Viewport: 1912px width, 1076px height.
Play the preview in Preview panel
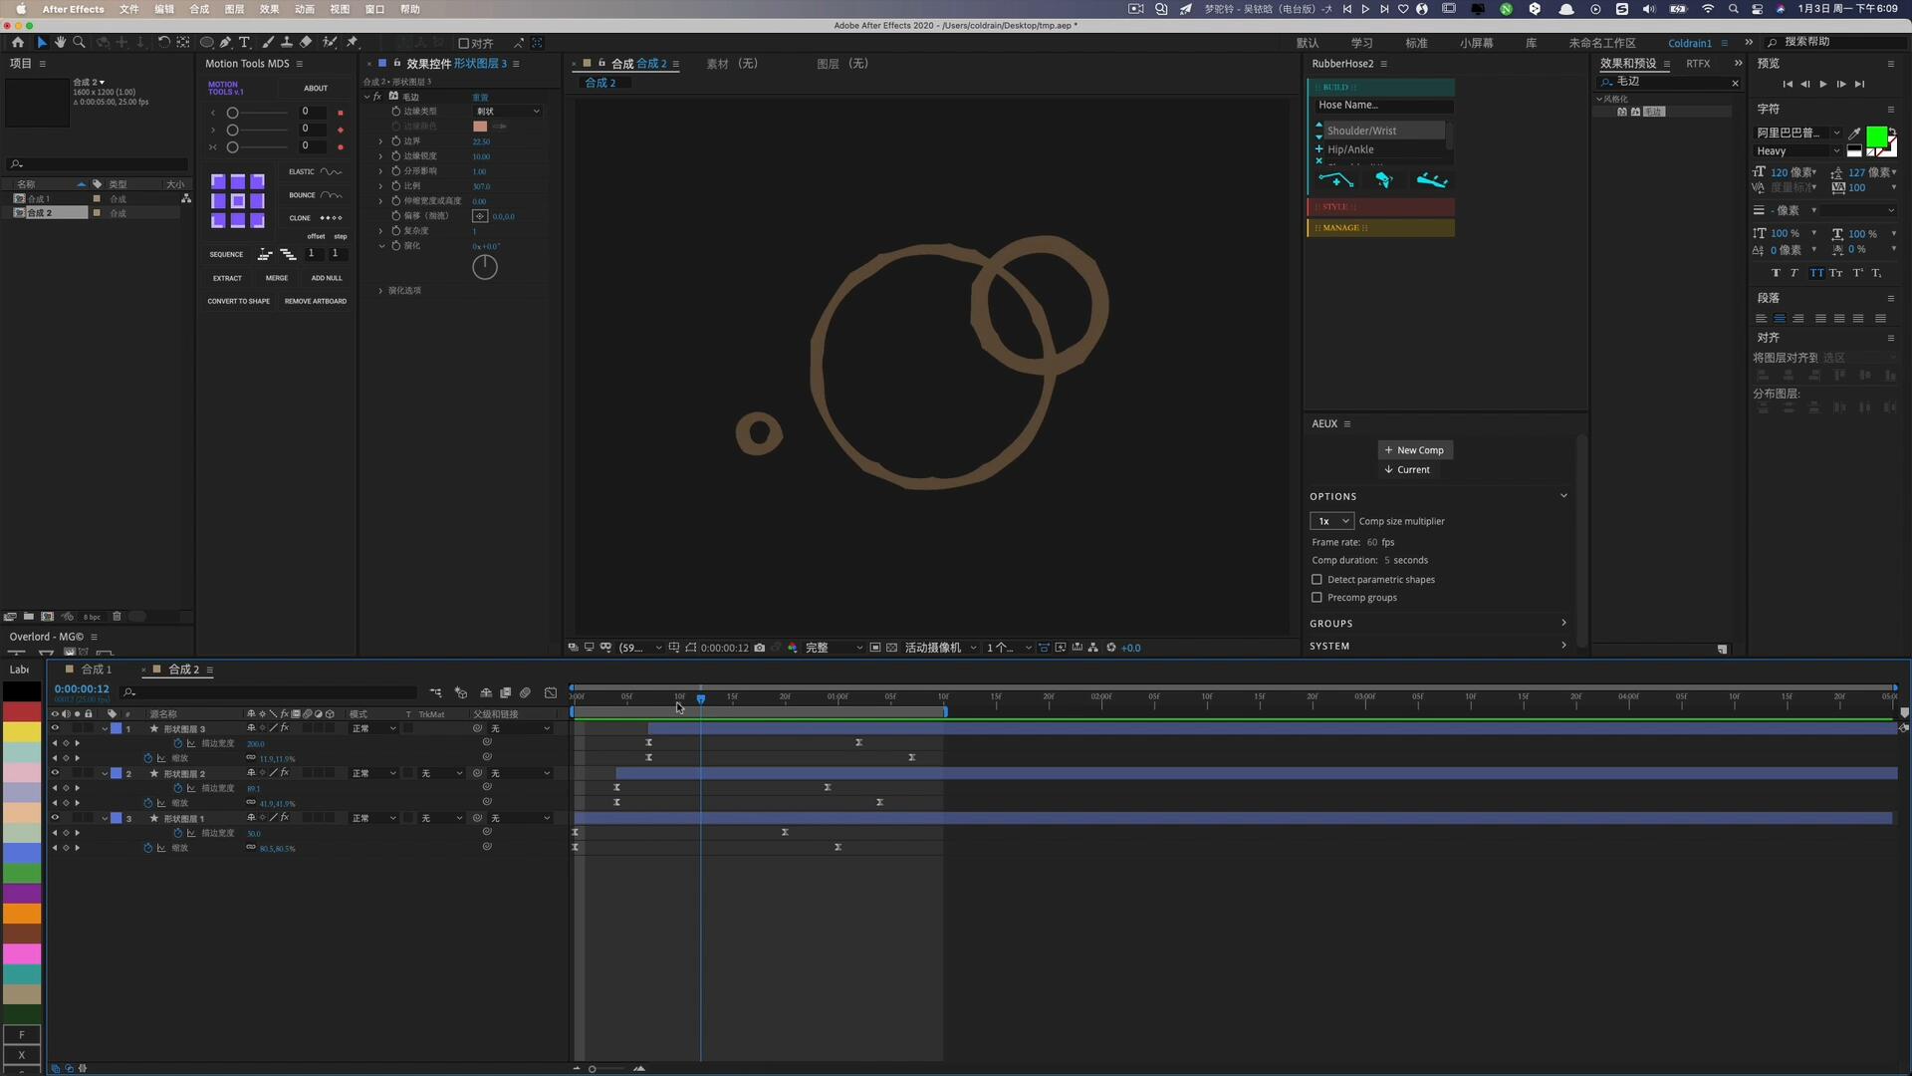[x=1823, y=85]
